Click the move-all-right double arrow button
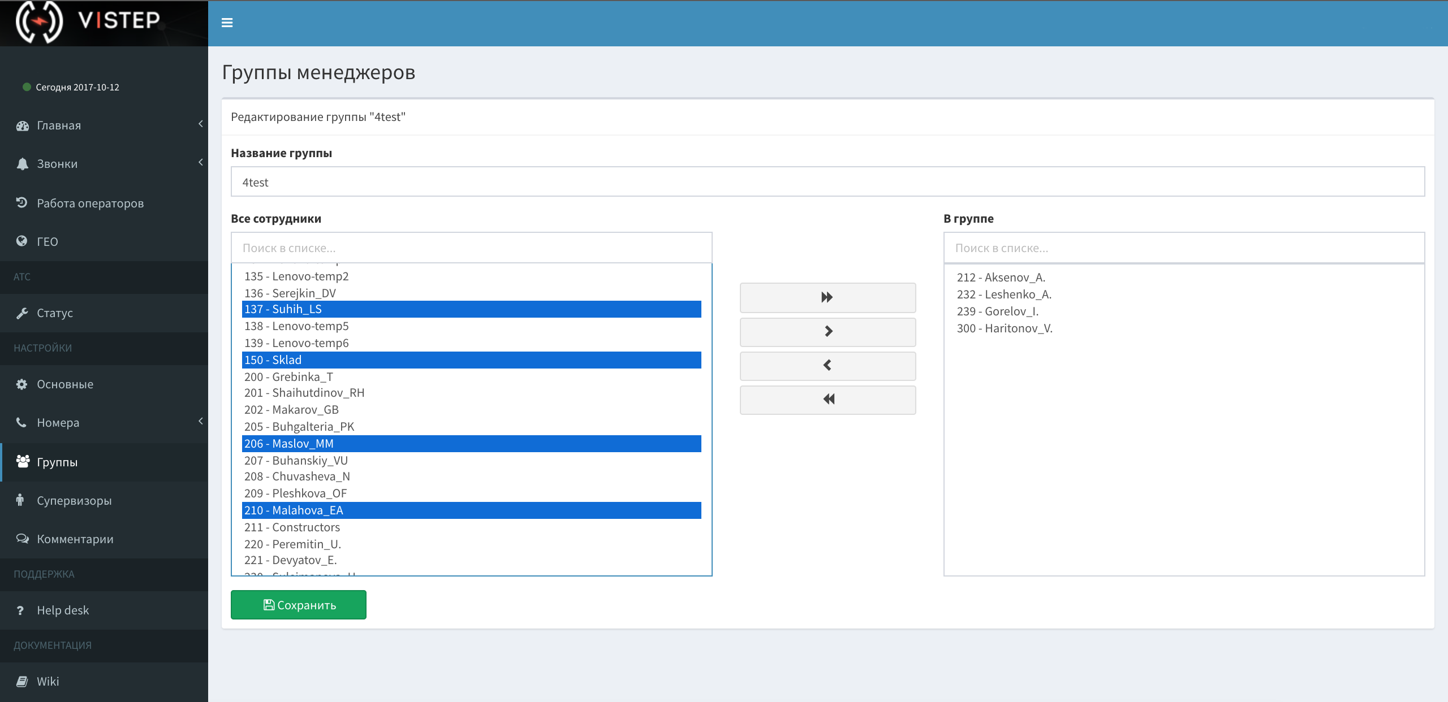Viewport: 1448px width, 702px height. click(x=827, y=297)
